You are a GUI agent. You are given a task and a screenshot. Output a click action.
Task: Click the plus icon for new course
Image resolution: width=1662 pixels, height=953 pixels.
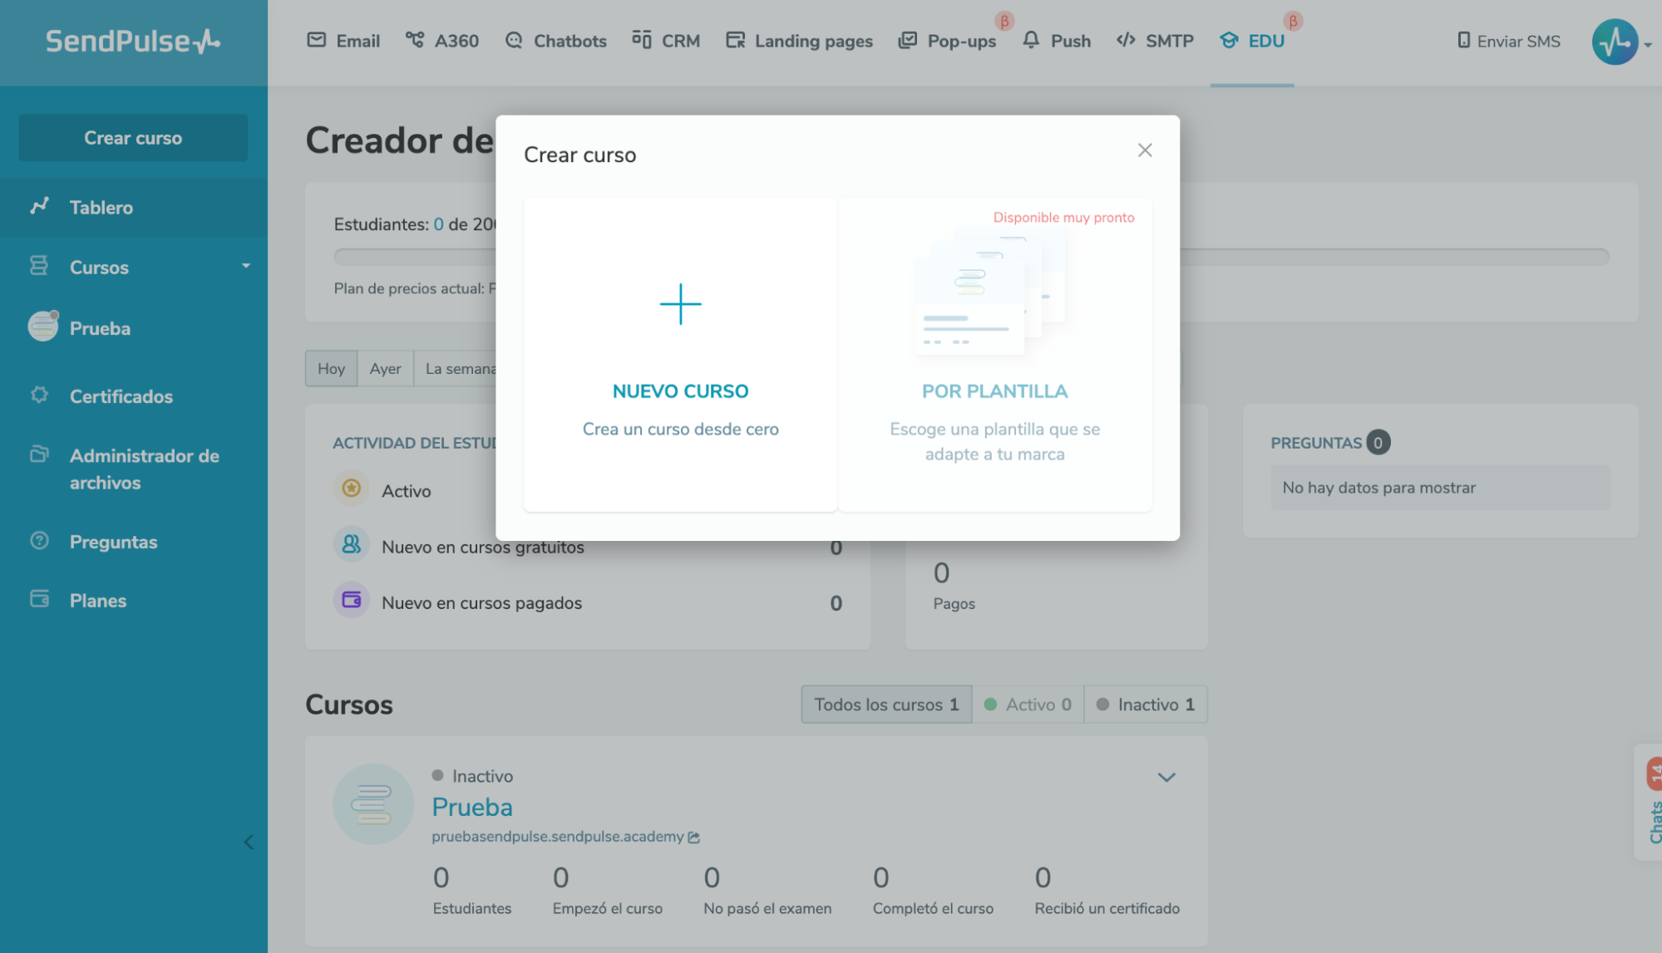click(680, 304)
